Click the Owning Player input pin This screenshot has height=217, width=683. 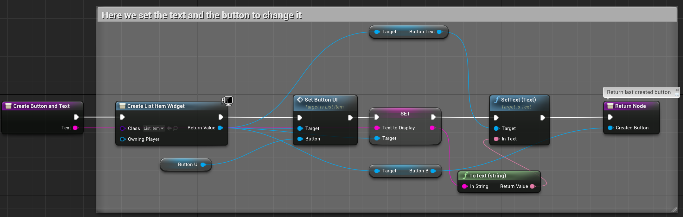point(123,139)
